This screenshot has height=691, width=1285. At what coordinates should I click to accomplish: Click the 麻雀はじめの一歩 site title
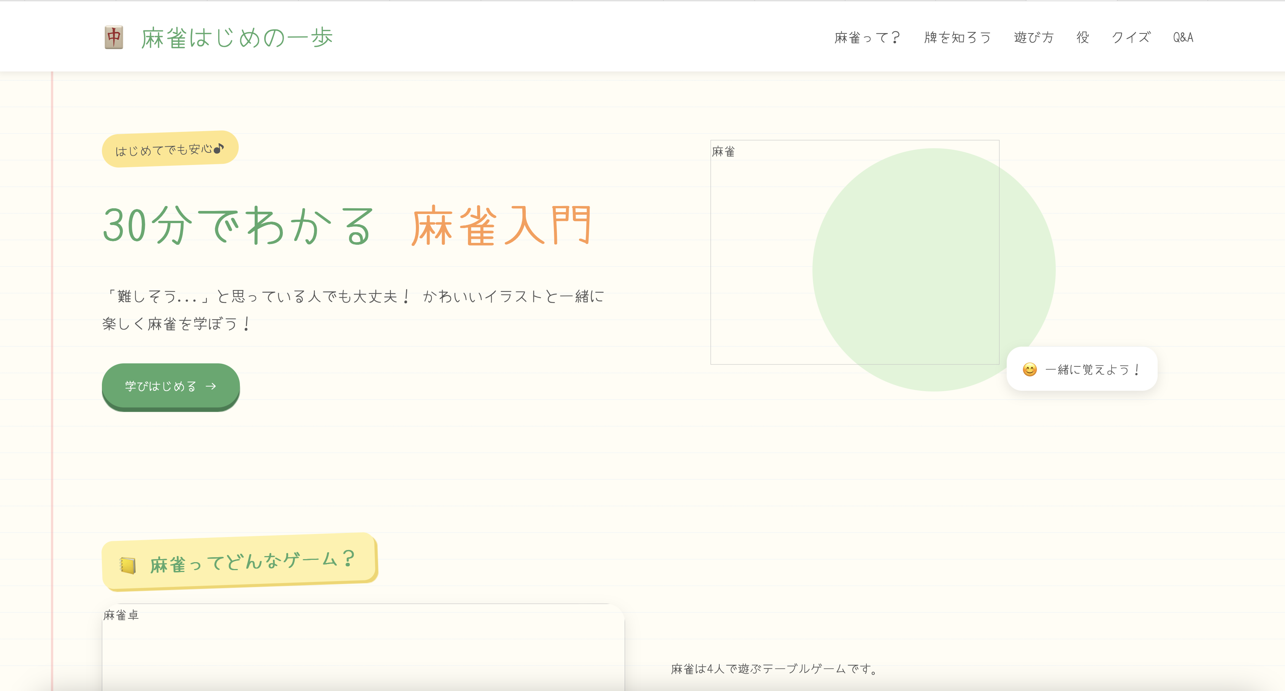click(237, 37)
